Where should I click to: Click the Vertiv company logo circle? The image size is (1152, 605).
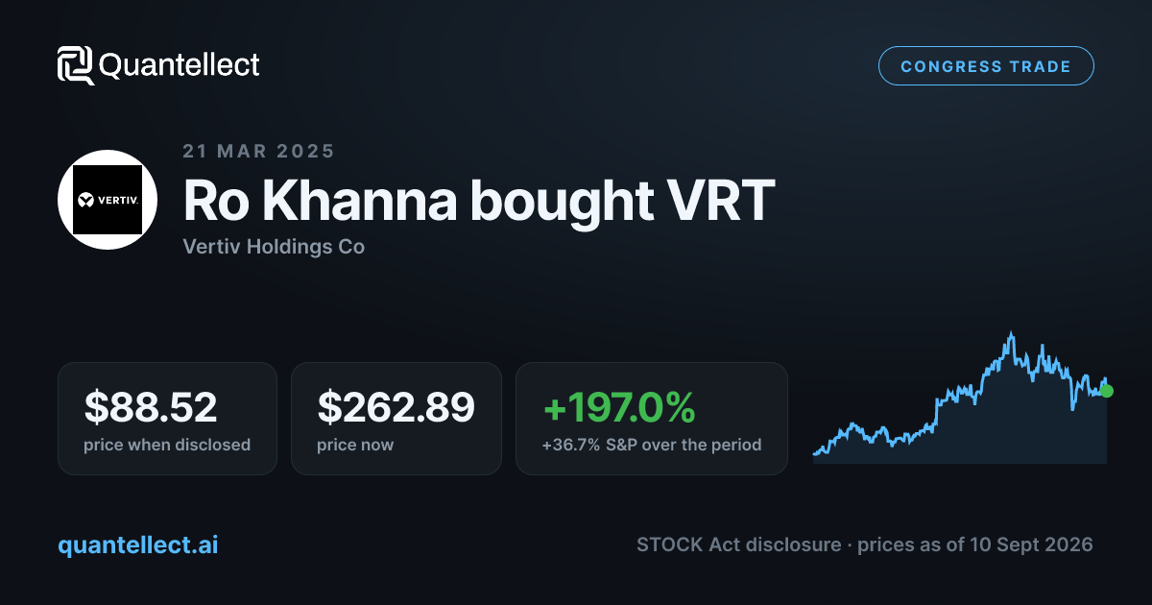pos(108,200)
